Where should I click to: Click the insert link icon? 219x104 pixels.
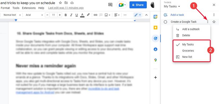pos(95,15)
